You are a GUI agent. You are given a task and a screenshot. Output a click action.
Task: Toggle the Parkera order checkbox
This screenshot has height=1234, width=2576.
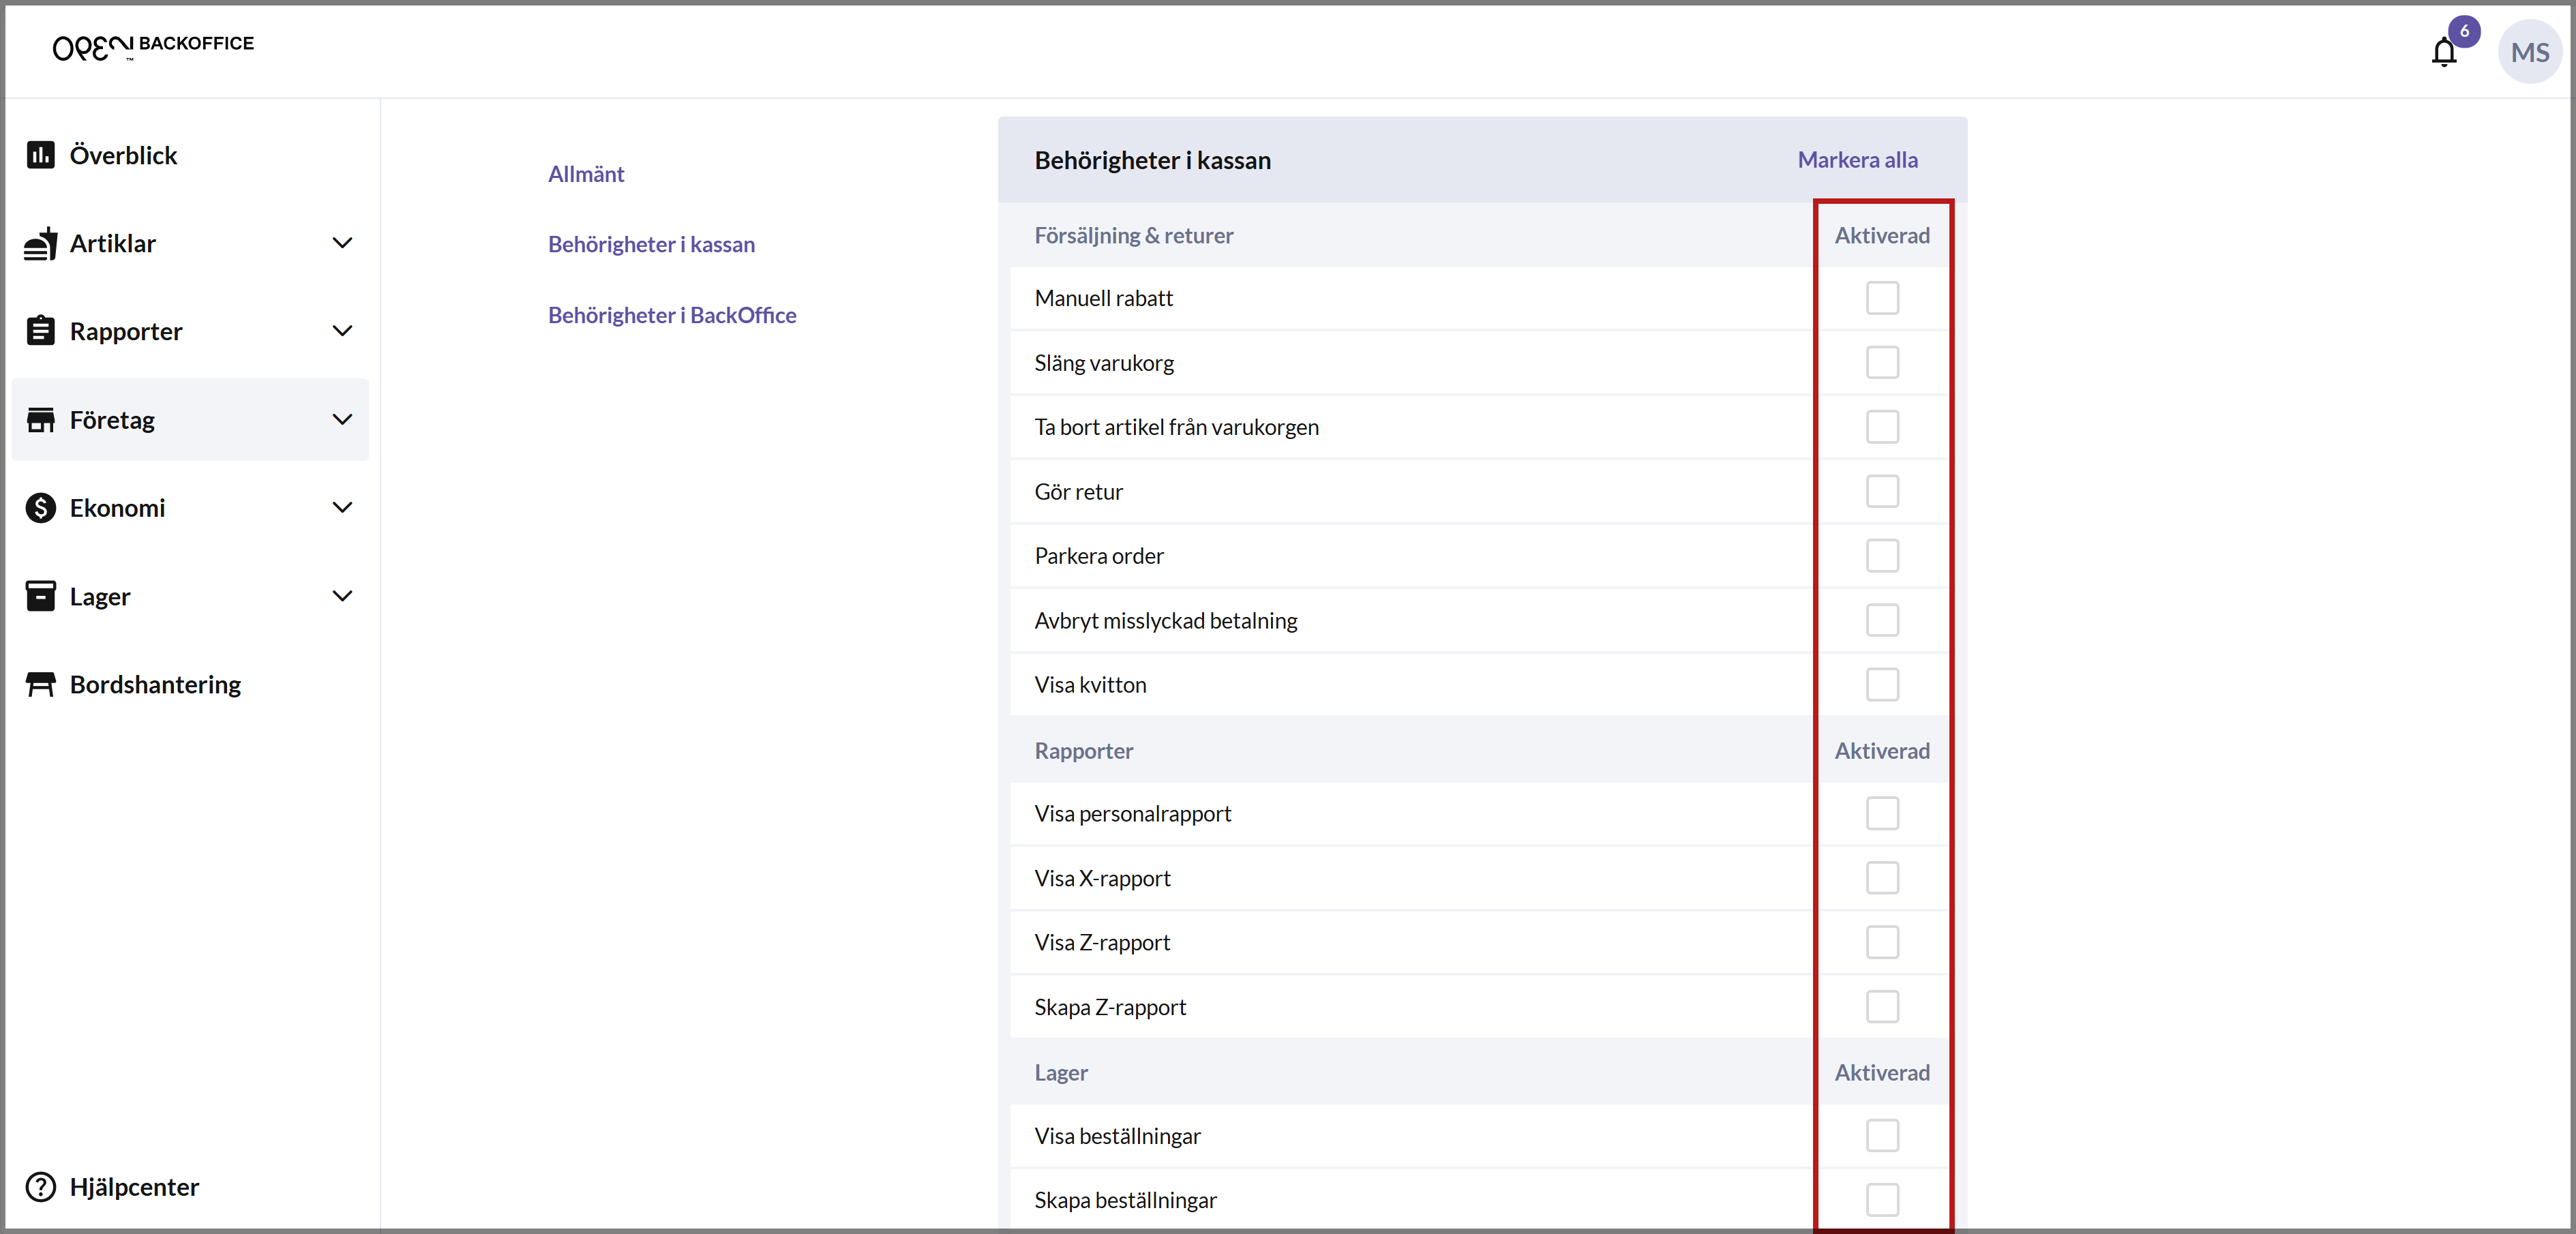[x=1882, y=556]
